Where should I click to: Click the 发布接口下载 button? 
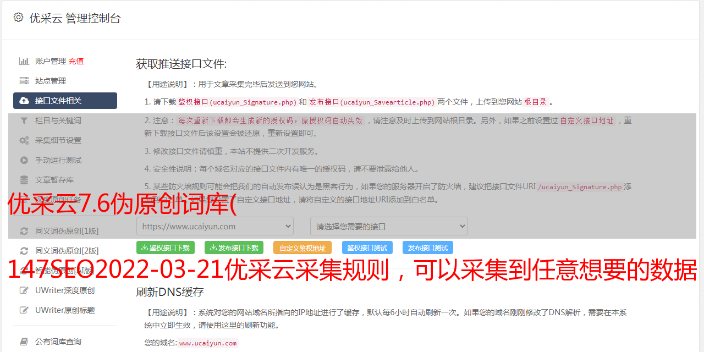[234, 248]
